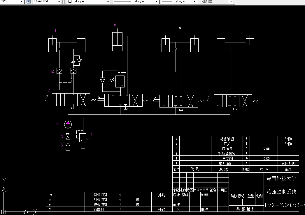Open the 随颜色 plot style dropdown
Screen dimensions: 305x215
click(x=231, y=1)
